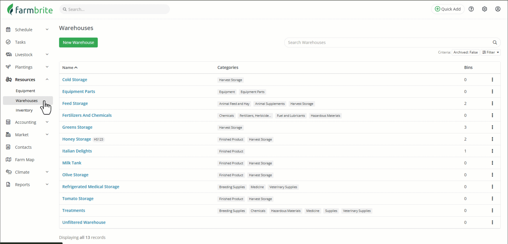Viewport: 508px width, 244px height.
Task: Open the Treatments warehouse link
Action: (74, 211)
